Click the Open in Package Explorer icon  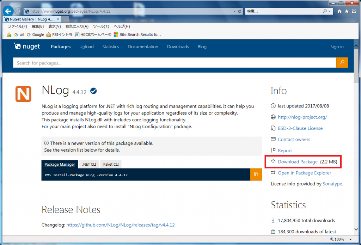(274, 173)
